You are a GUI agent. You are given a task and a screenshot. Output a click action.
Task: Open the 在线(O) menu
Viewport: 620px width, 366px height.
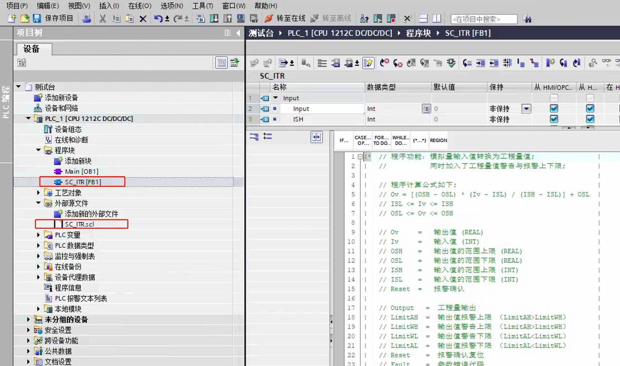coord(139,6)
